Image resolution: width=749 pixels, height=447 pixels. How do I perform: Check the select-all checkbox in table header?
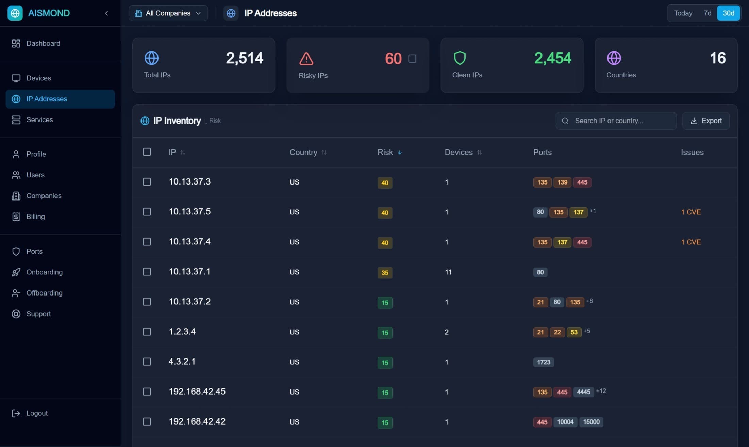tap(147, 152)
